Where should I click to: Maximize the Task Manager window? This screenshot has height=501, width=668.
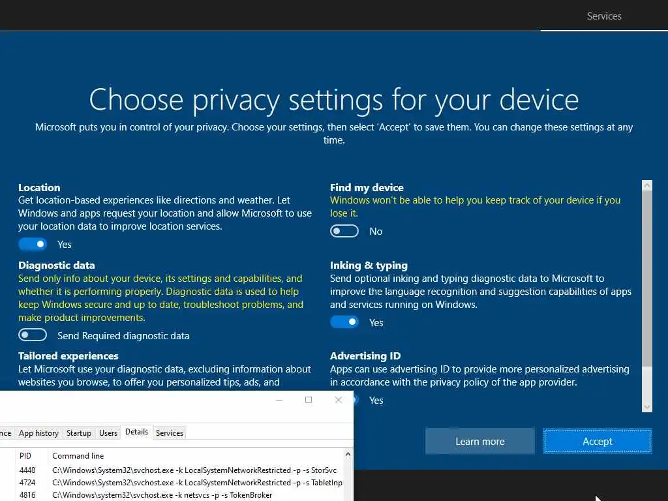tap(309, 400)
